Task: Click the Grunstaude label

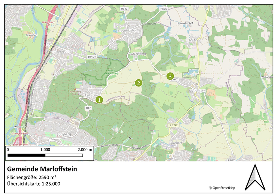Action: [x=149, y=23]
